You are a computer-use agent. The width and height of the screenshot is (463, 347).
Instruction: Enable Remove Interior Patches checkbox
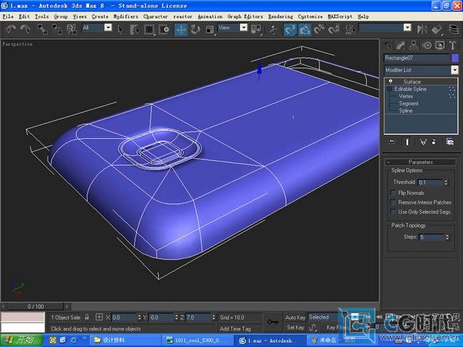pyautogui.click(x=393, y=202)
